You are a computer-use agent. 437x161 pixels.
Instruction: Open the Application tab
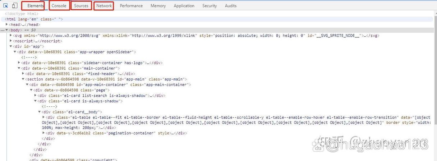pyautogui.click(x=184, y=6)
